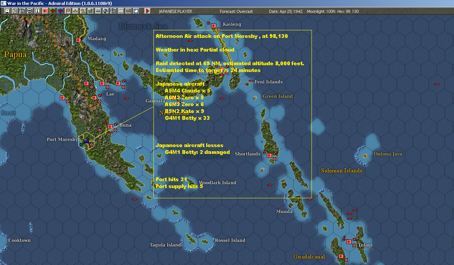Select the Japanese flag on Guadalcanal
The width and height of the screenshot is (454, 265).
pos(341,256)
